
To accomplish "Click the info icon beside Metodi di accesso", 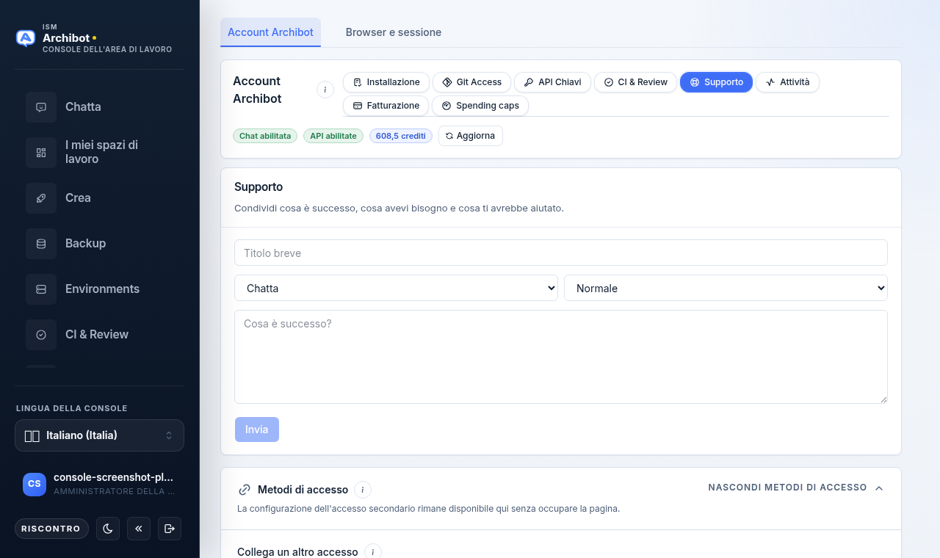I will pyautogui.click(x=362, y=490).
